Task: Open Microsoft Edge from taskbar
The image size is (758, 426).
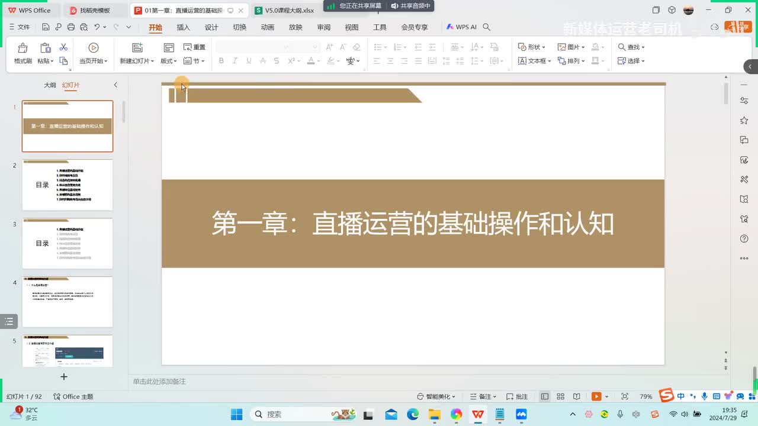Action: [413, 414]
